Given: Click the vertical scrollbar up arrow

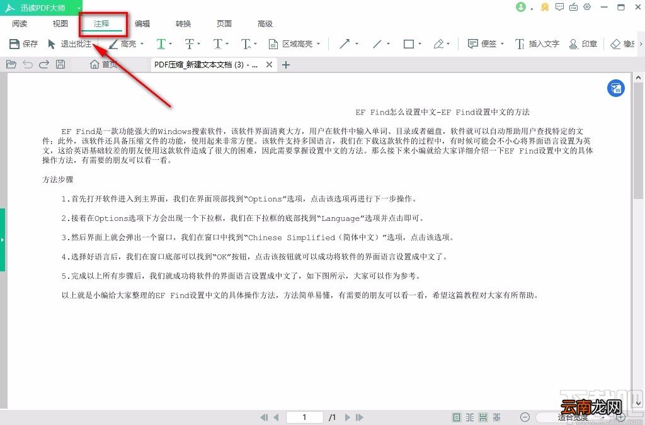Looking at the screenshot, I should point(638,77).
